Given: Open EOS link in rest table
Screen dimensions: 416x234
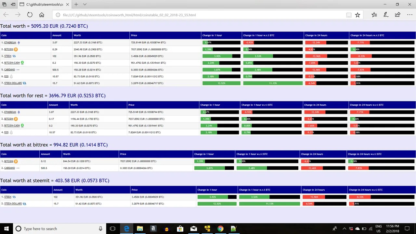Looking at the screenshot, I should [6, 132].
